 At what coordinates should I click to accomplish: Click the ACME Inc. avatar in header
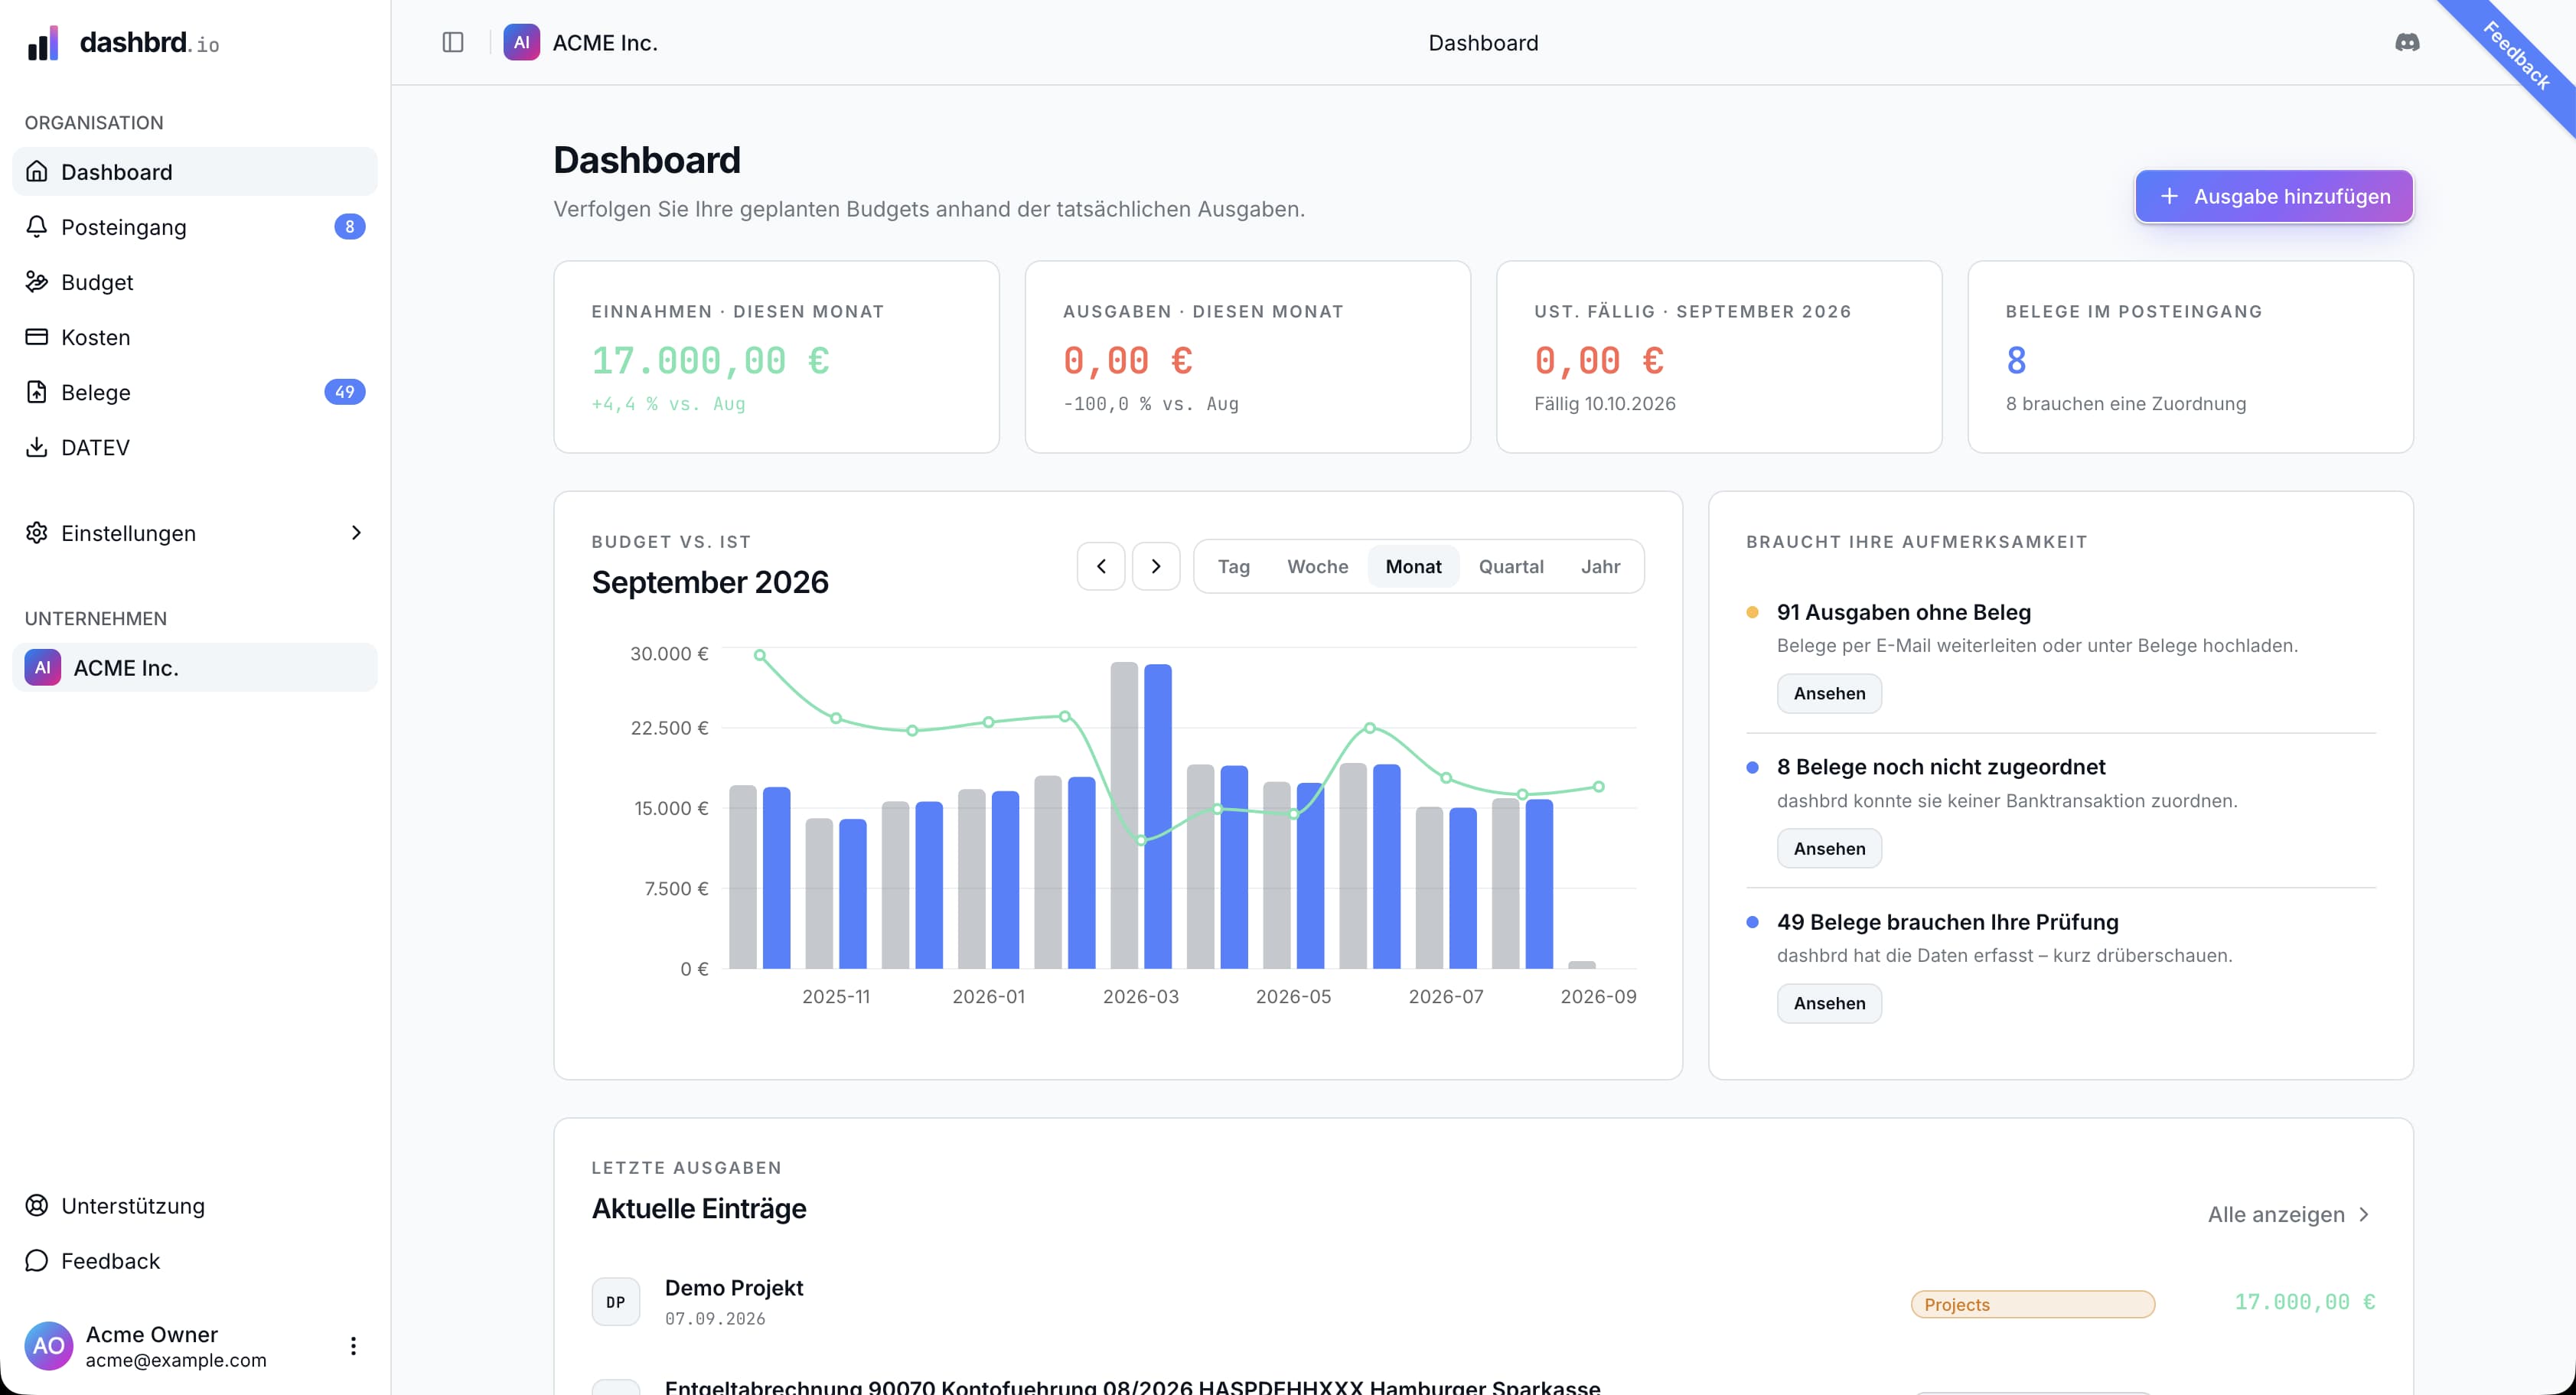point(521,42)
